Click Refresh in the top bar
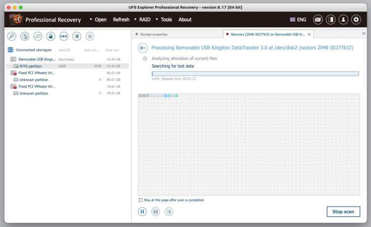Screen dimensions: 371x227 [x=121, y=19]
